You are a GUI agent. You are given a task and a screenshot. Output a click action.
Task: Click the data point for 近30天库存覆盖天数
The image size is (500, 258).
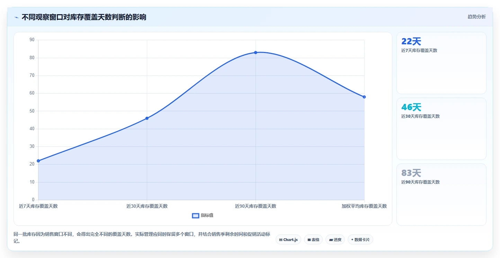(147, 118)
